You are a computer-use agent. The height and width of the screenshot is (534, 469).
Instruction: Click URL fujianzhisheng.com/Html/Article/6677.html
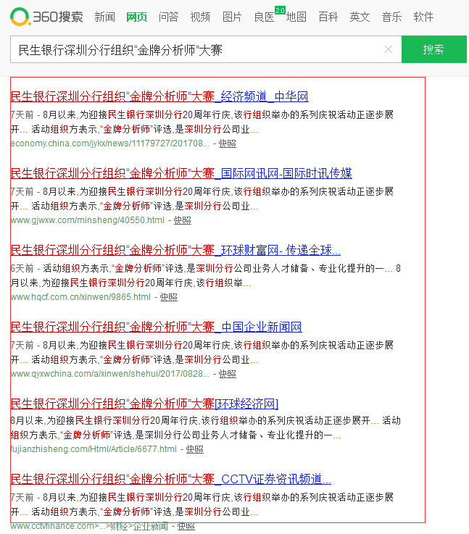pyautogui.click(x=94, y=449)
